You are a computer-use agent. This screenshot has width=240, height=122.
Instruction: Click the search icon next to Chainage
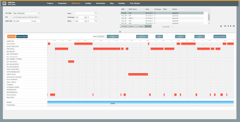(x=96, y=17)
